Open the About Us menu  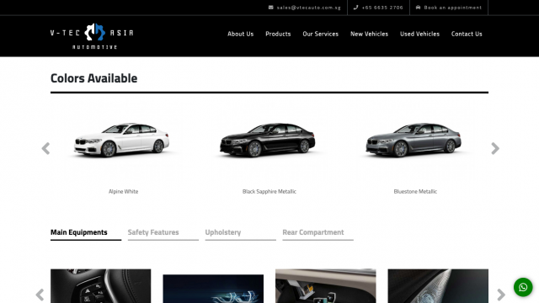(240, 34)
